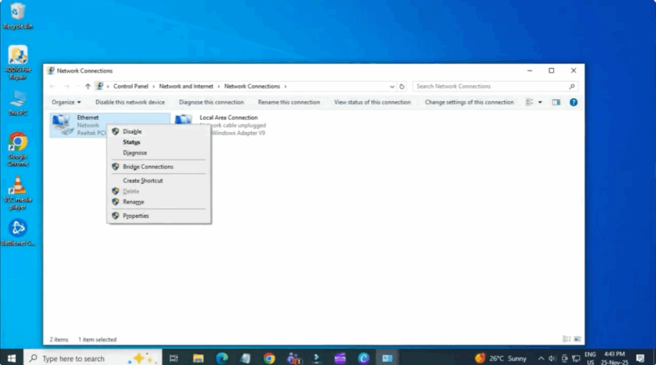656x365 pixels.
Task: Click the taskbar search box
Action: (93, 359)
